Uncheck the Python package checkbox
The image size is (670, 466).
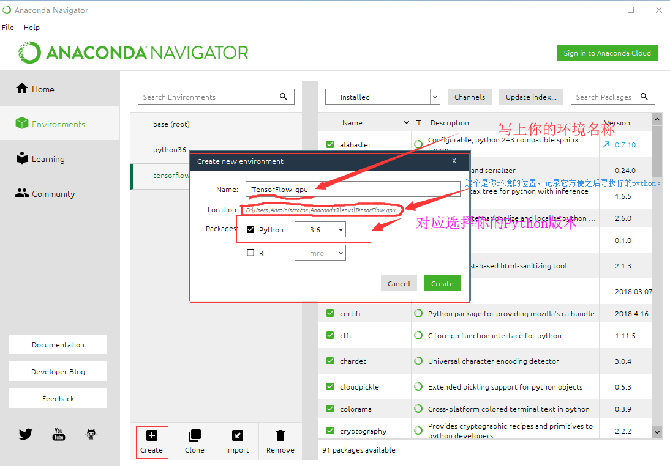tap(250, 229)
